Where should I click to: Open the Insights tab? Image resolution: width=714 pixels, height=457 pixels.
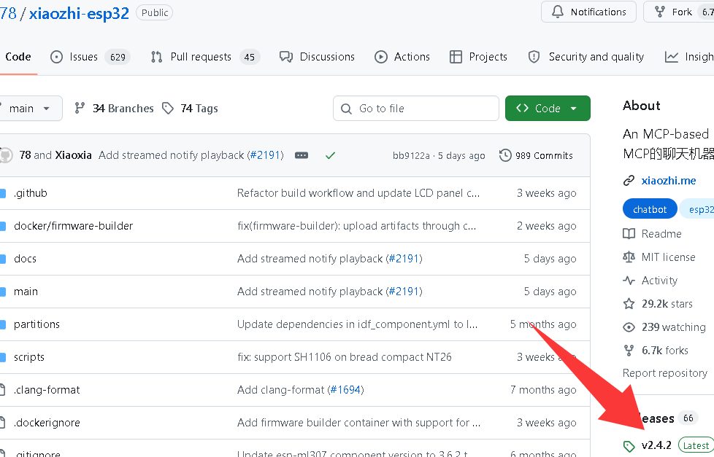pyautogui.click(x=689, y=57)
